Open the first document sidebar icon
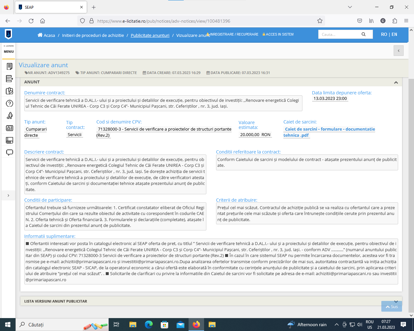Image resolution: width=414 pixels, height=331 pixels. tap(9, 66)
